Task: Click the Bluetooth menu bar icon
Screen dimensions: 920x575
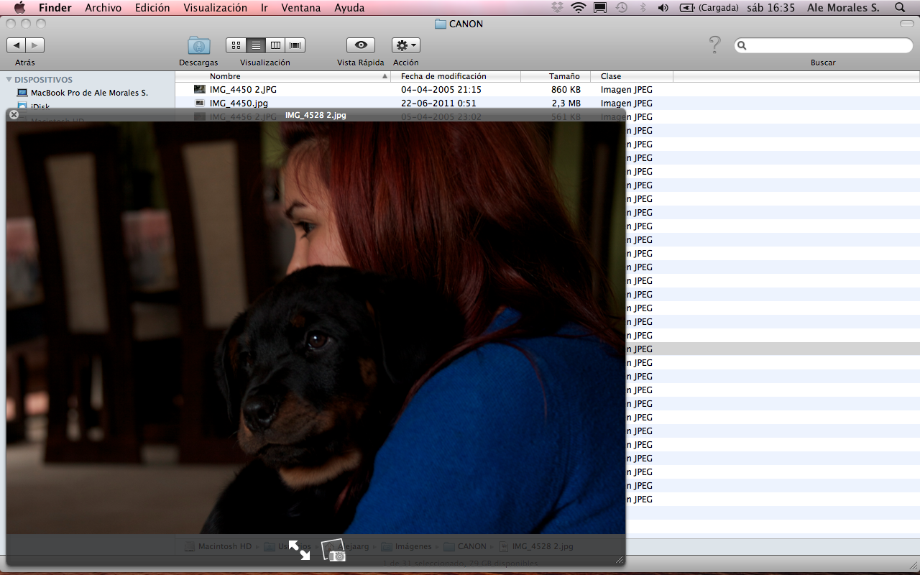Action: pyautogui.click(x=643, y=8)
